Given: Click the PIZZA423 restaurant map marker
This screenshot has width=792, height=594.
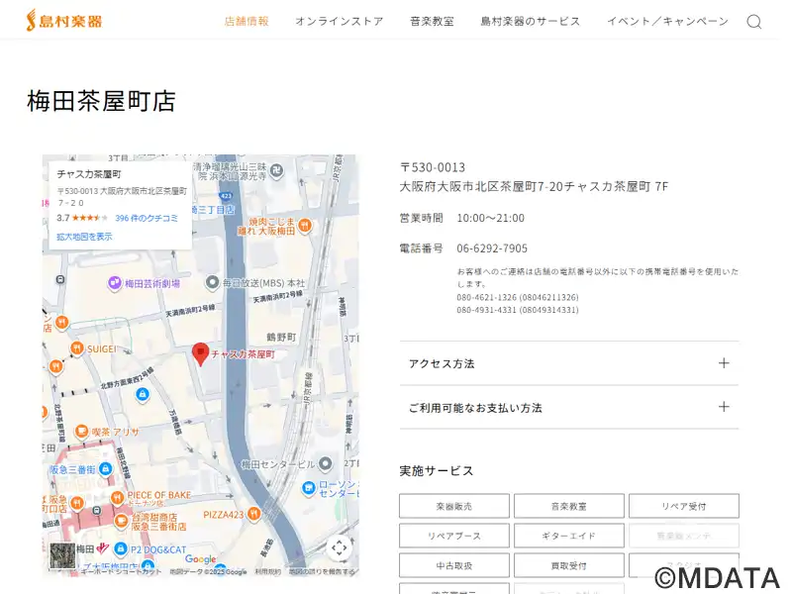Looking at the screenshot, I should [255, 514].
